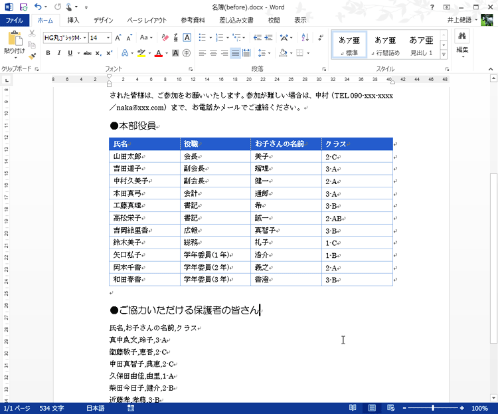Toggle Subscript formatting
498x414 pixels.
pyautogui.click(x=98, y=53)
